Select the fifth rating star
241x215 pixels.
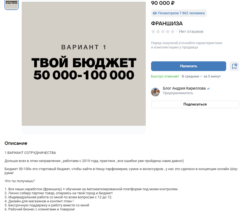point(172,31)
